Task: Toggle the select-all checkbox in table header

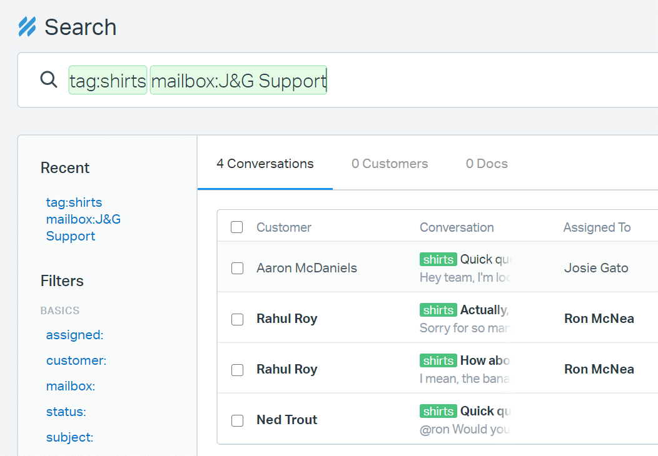Action: 237,227
